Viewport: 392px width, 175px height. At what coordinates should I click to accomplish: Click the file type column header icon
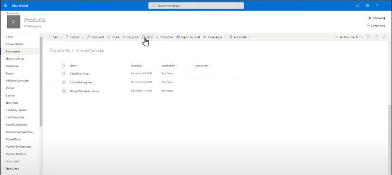(x=63, y=66)
